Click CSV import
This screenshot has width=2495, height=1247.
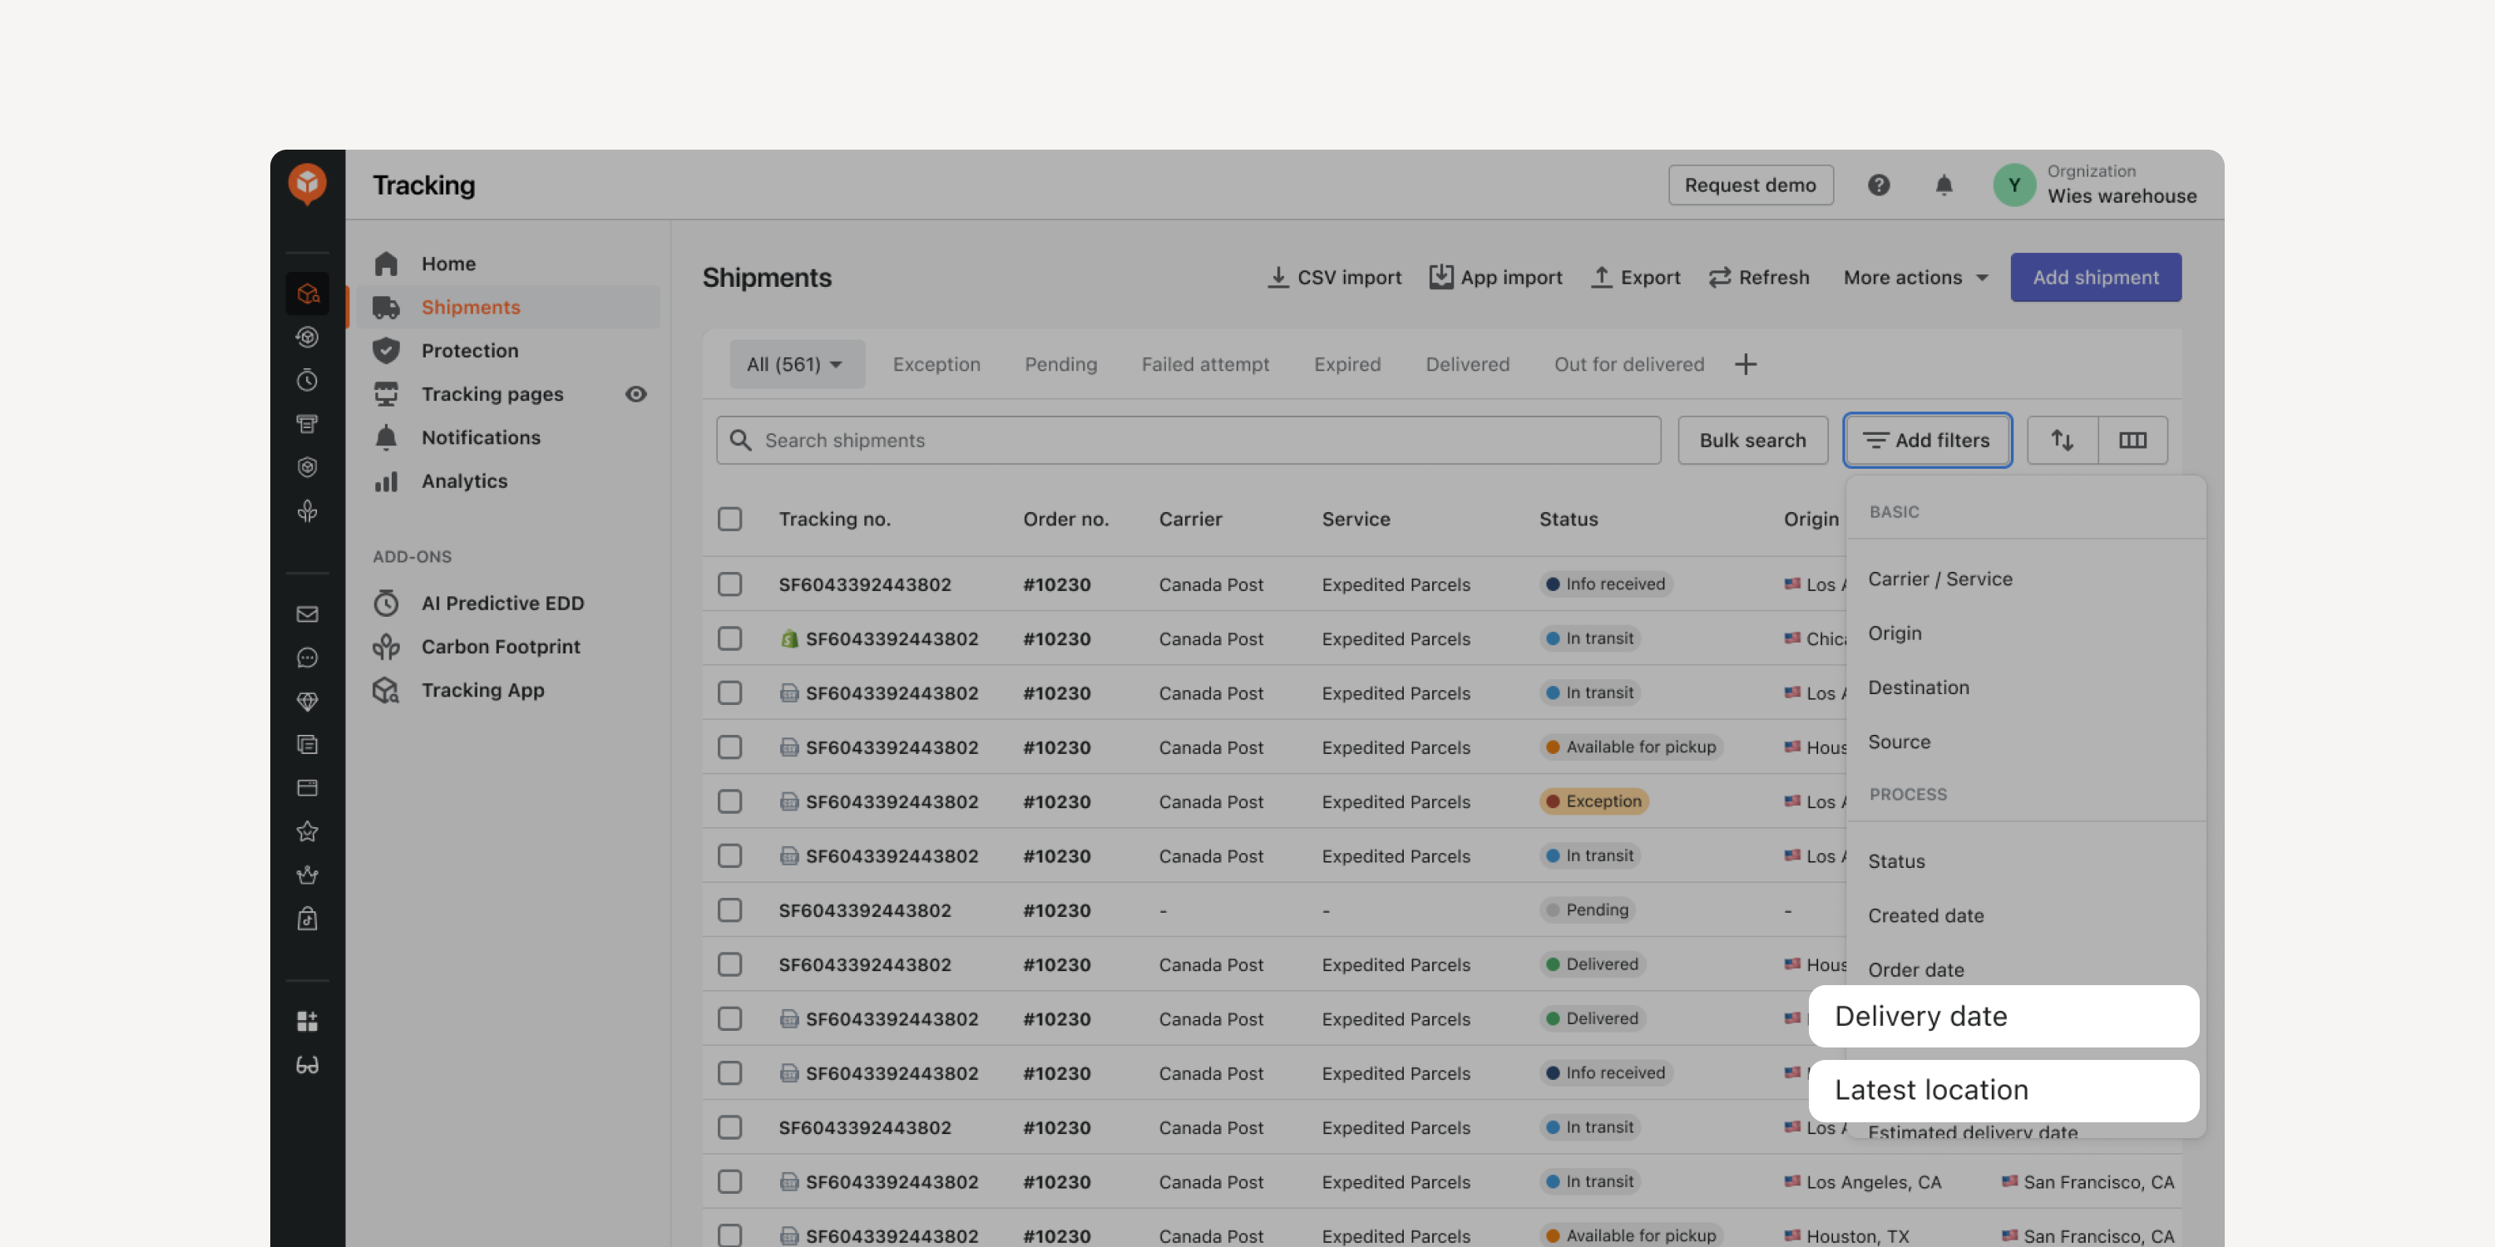pyautogui.click(x=1334, y=278)
